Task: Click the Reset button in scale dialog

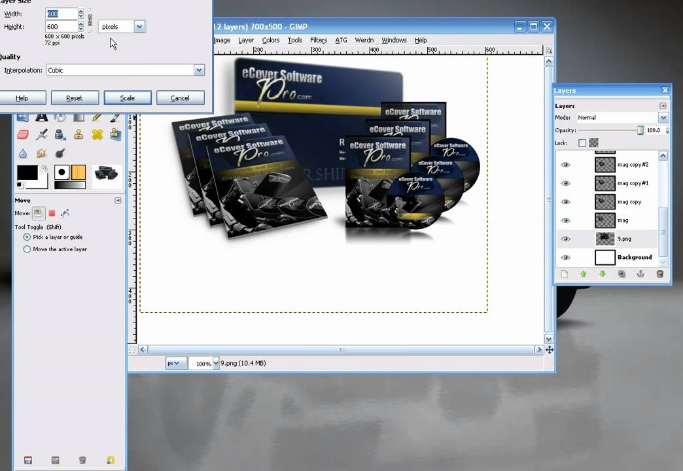Action: pos(75,98)
